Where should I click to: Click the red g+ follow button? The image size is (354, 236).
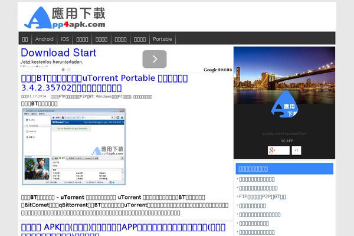(278, 150)
